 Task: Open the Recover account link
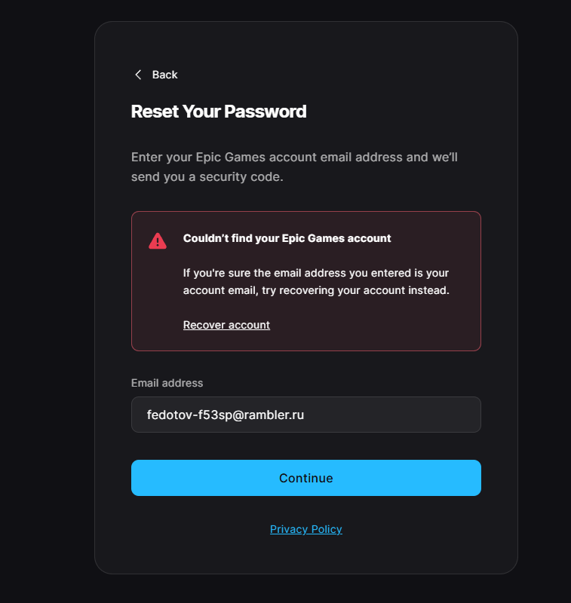[226, 325]
